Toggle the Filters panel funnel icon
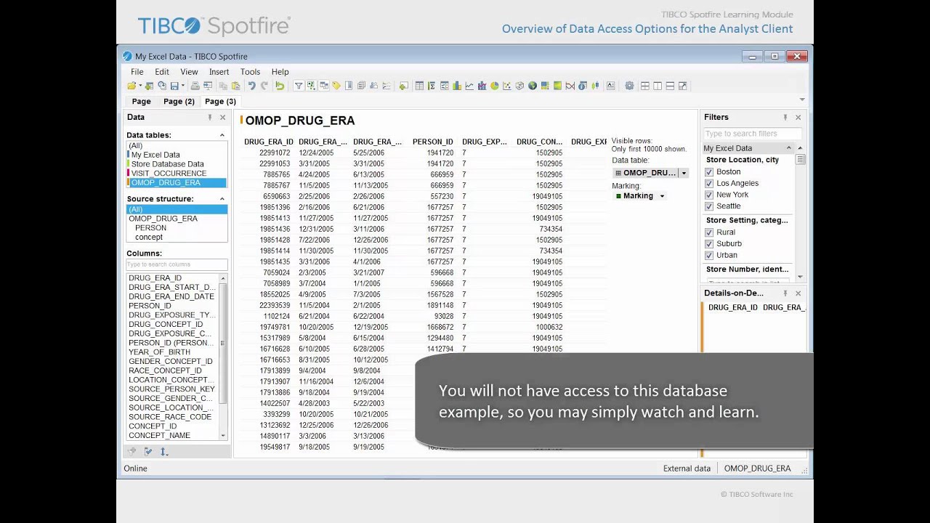 click(299, 86)
